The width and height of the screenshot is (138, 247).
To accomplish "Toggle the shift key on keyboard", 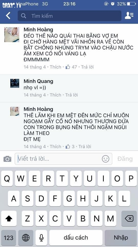I will (x=9, y=218).
